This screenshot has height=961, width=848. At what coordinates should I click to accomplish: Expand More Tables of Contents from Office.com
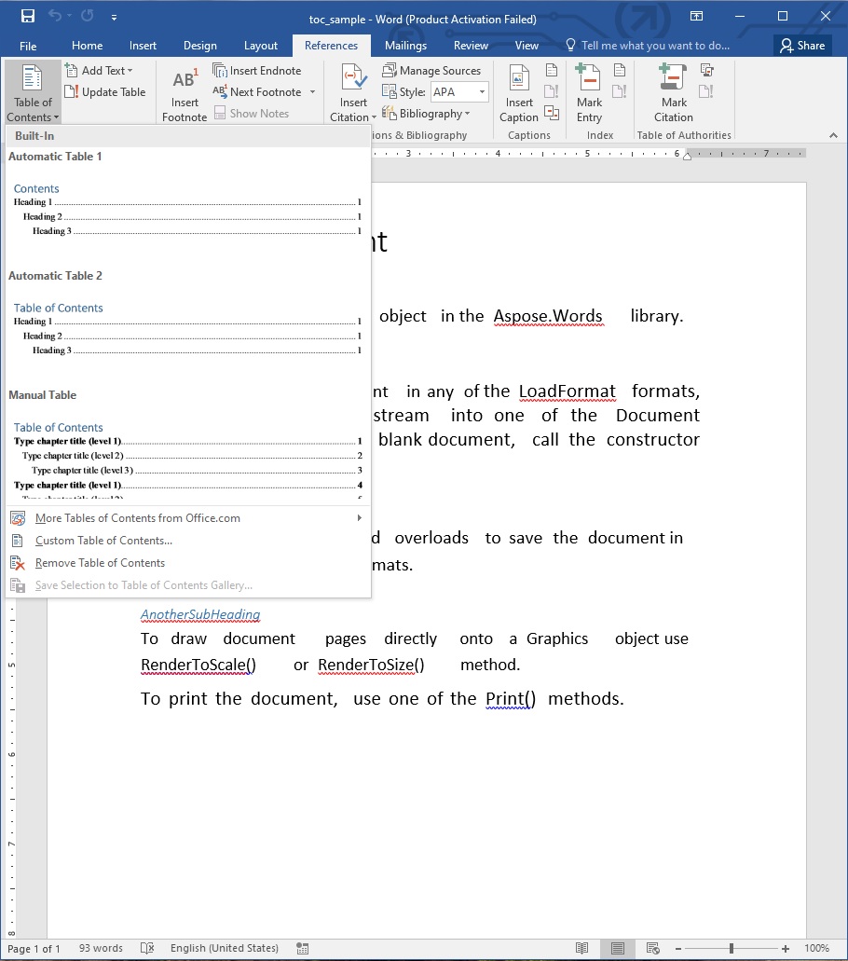click(x=186, y=518)
